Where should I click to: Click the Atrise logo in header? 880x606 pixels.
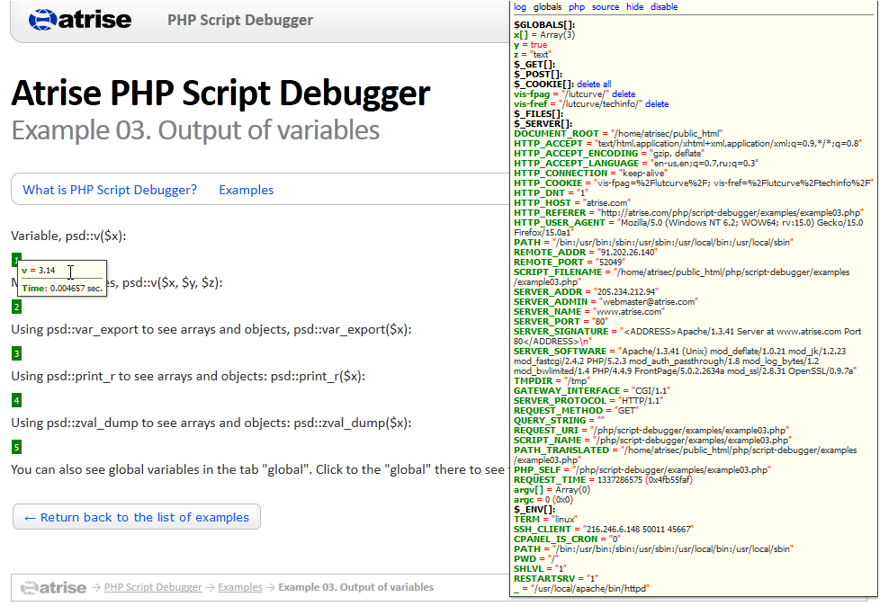[x=79, y=20]
